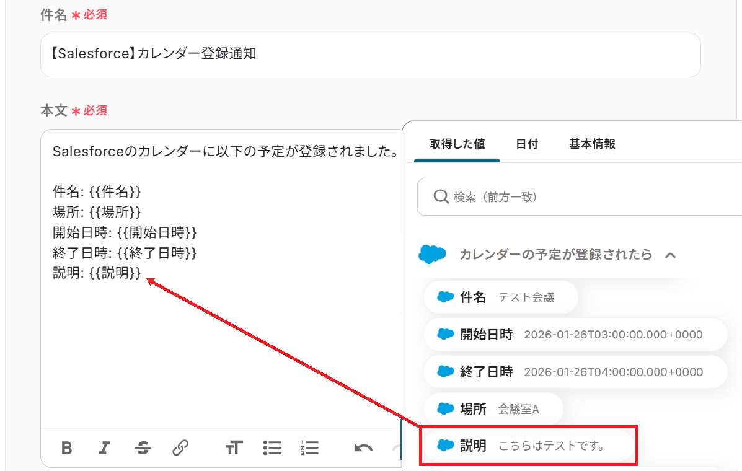Toggle bold formatting in body editor
Screen dimensions: 742x471
click(67, 447)
